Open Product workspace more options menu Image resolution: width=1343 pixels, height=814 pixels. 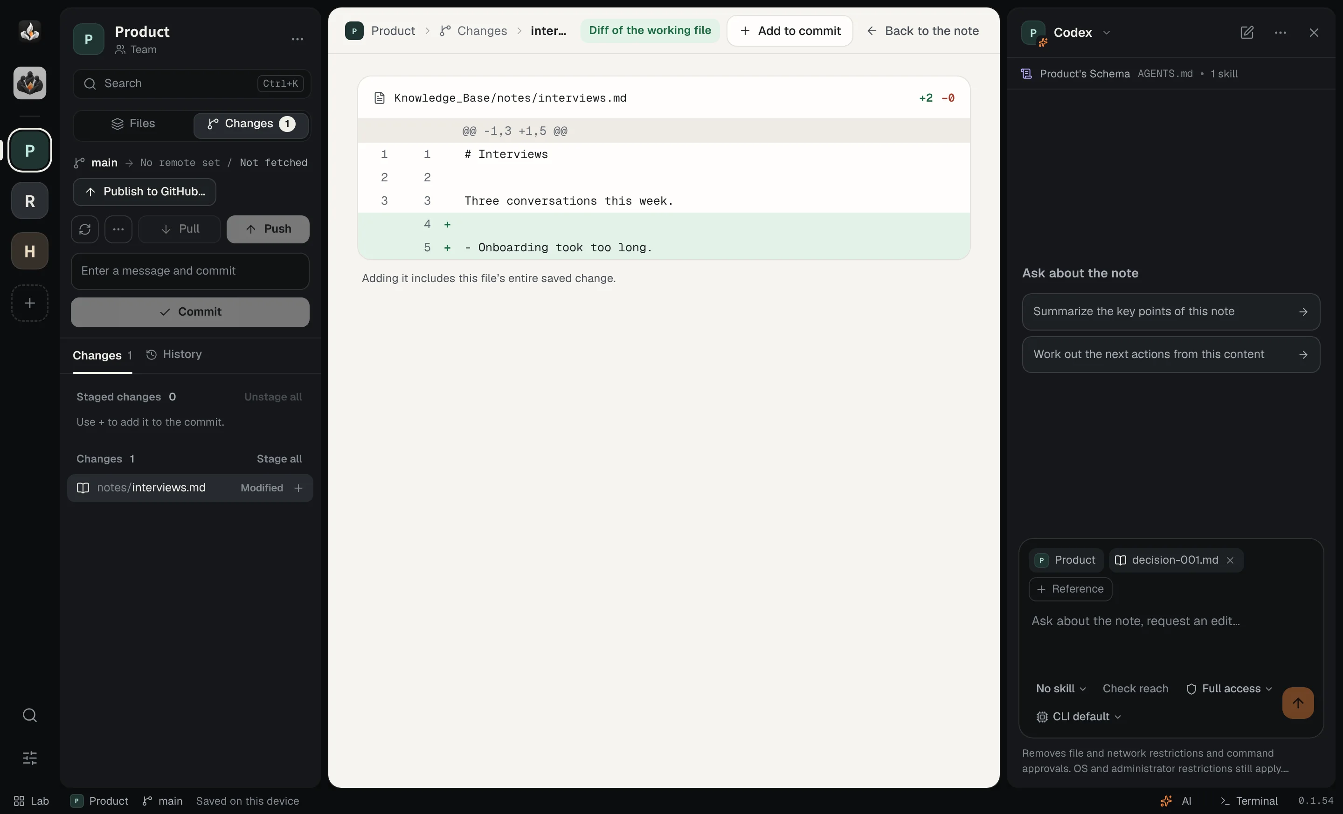pos(297,39)
